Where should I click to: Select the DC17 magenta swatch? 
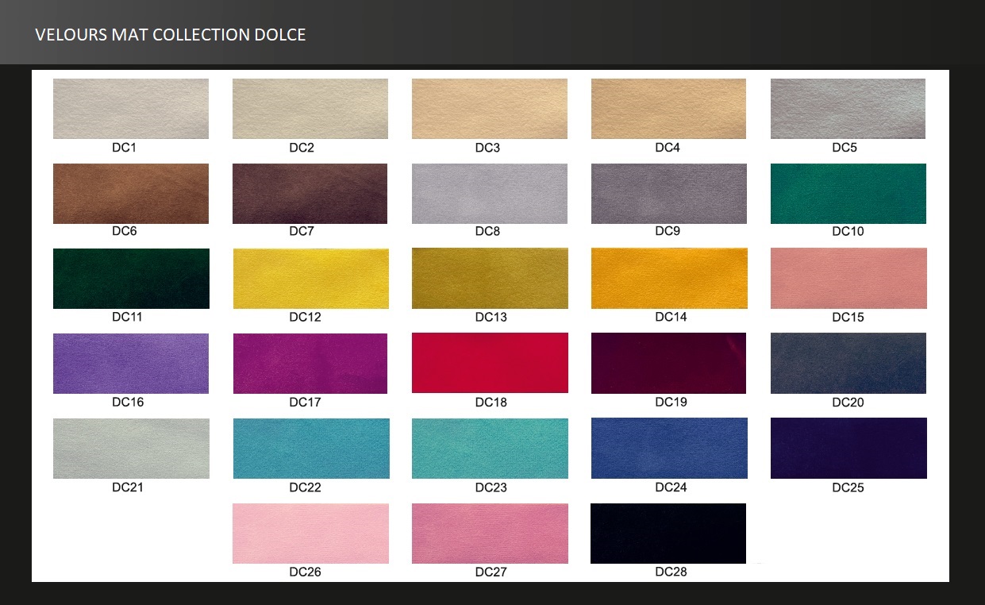(310, 364)
